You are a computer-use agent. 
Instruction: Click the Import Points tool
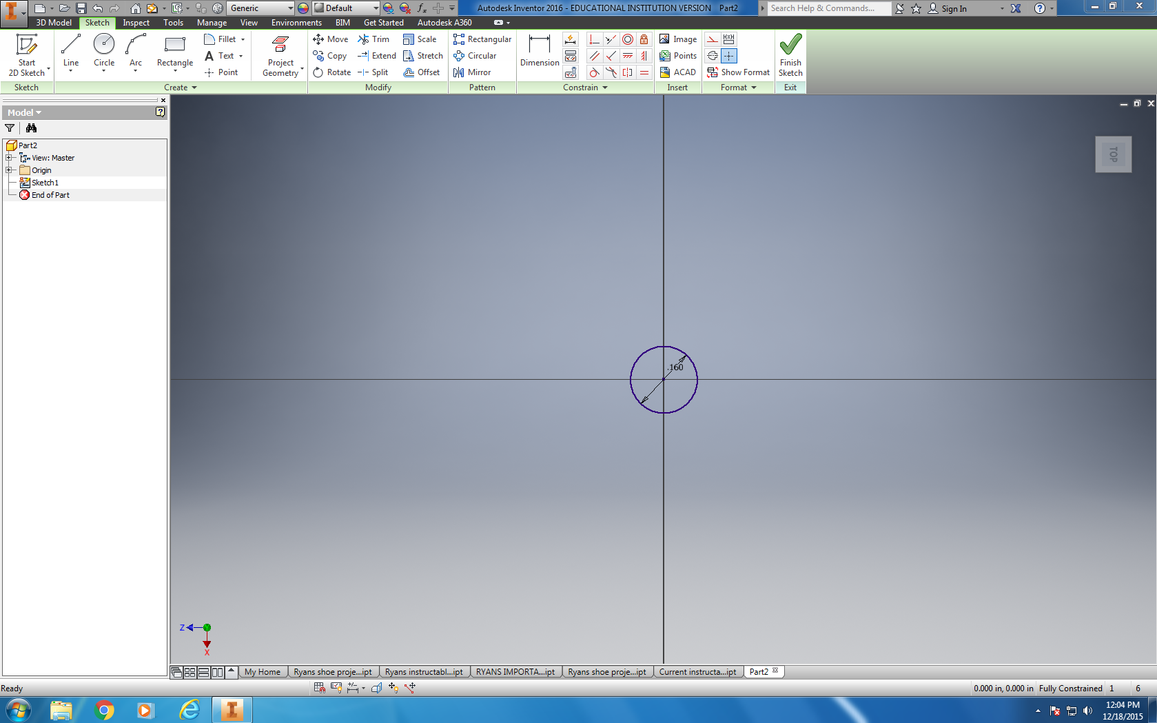678,56
